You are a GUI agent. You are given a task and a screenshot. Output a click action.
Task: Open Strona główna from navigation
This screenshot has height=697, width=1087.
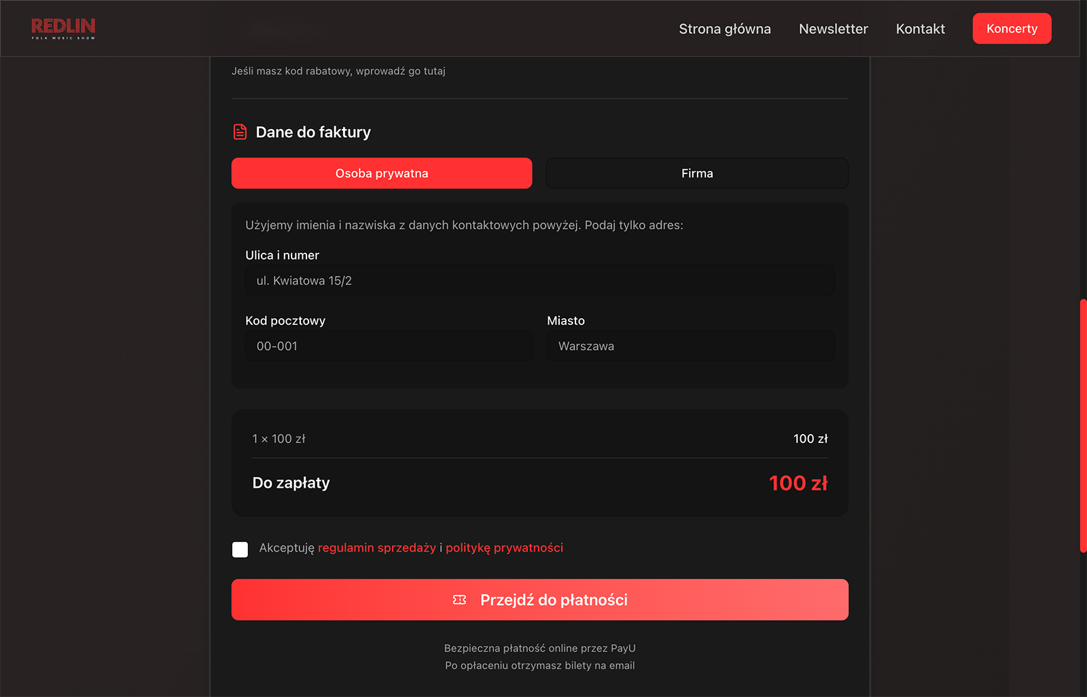click(724, 29)
